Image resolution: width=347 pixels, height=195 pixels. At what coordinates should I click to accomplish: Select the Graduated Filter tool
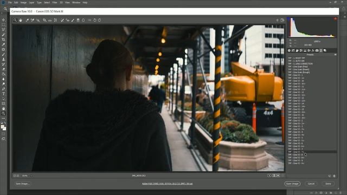point(78,20)
